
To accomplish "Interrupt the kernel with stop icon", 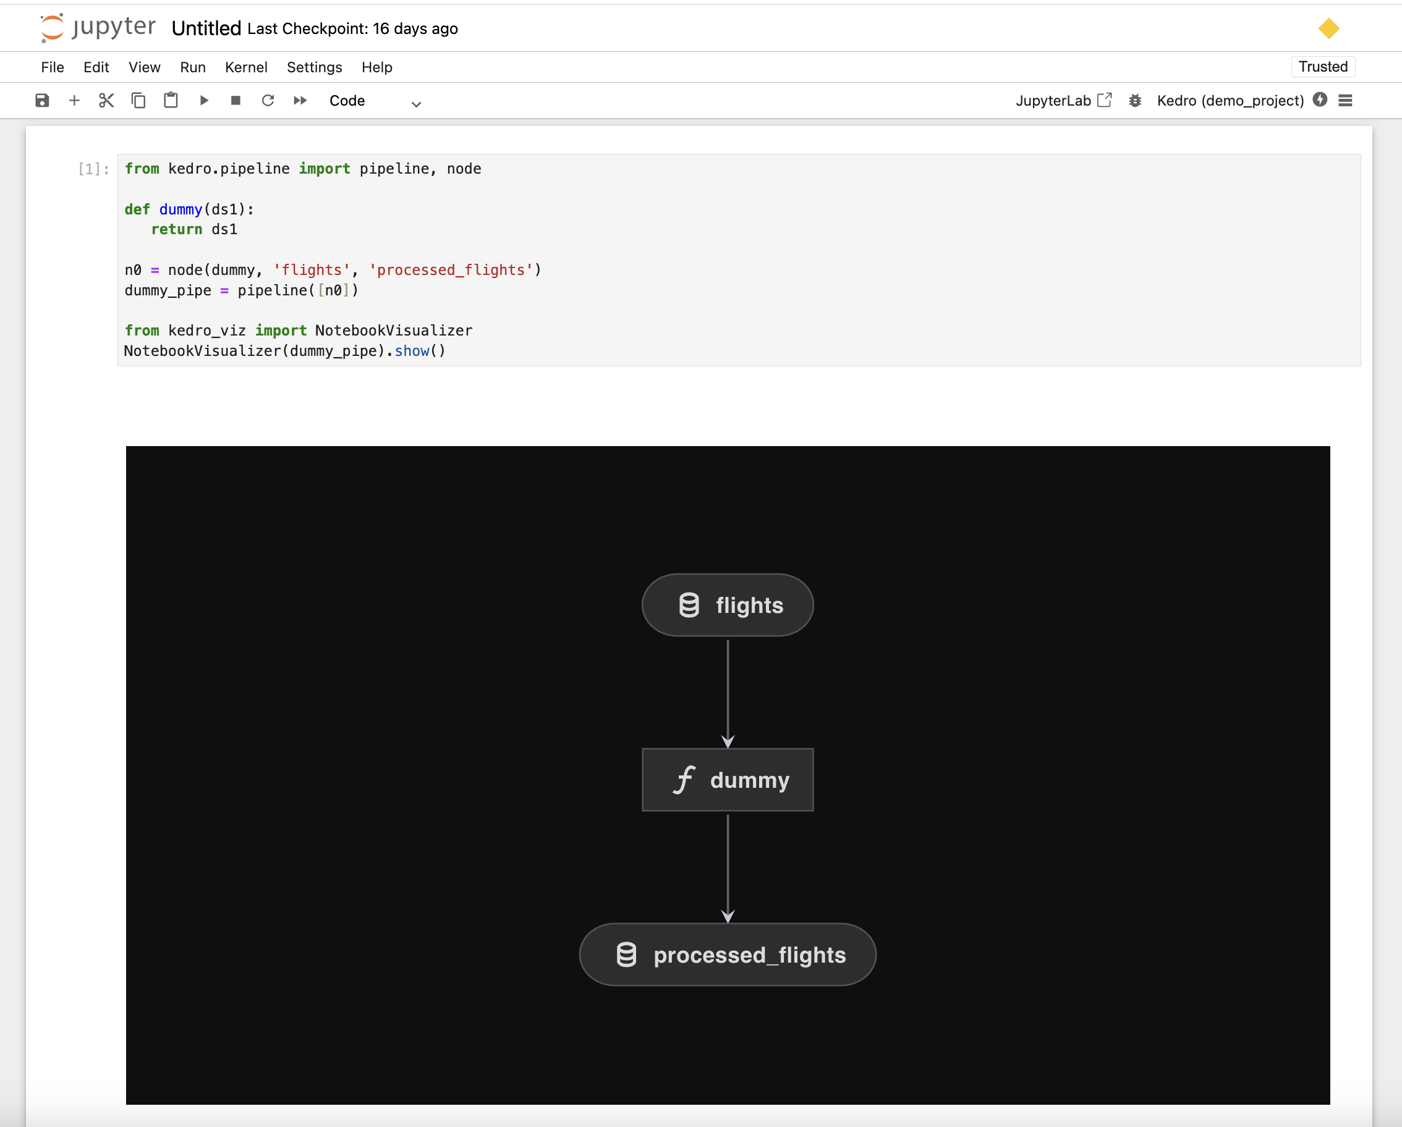I will 236,101.
